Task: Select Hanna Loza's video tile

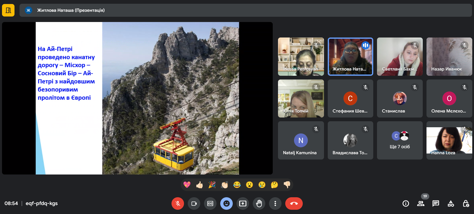Action: tap(449, 140)
